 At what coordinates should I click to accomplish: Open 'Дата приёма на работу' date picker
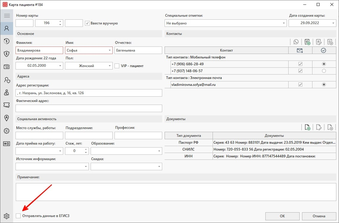[x=60, y=151]
